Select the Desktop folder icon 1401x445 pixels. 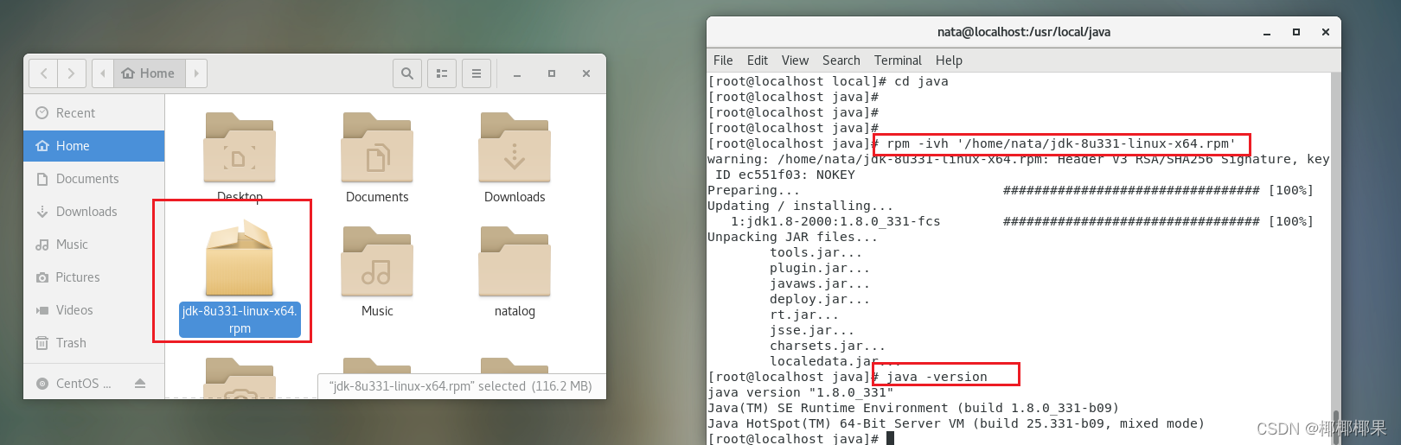pos(240,147)
